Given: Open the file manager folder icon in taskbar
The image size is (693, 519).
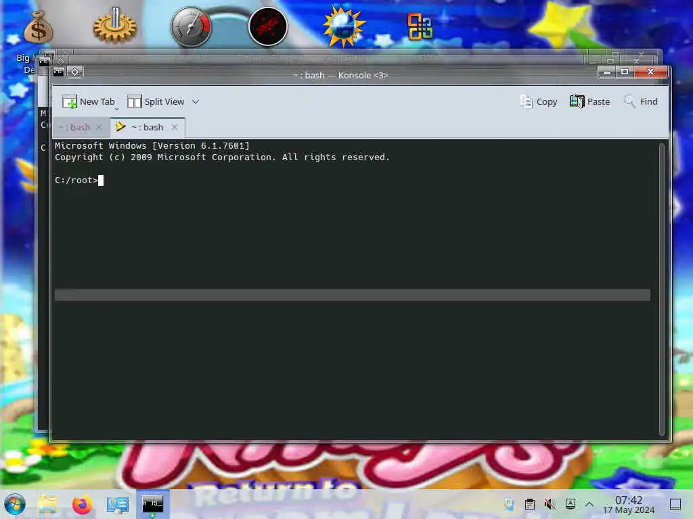Looking at the screenshot, I should coord(48,504).
